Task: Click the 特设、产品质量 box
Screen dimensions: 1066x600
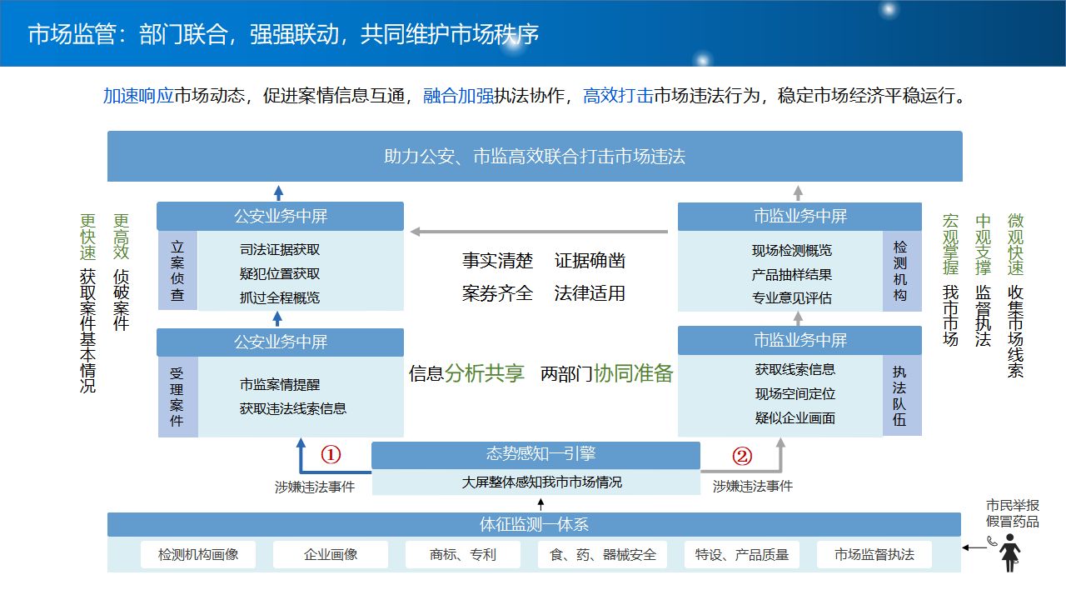Action: 742,555
